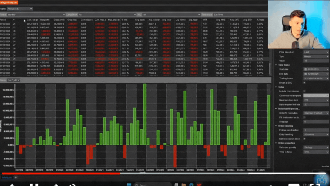Open End date calendar icon

(305, 74)
